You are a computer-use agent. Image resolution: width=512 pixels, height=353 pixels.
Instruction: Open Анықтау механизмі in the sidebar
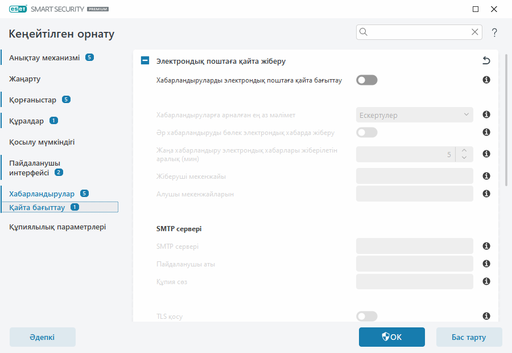(44, 58)
